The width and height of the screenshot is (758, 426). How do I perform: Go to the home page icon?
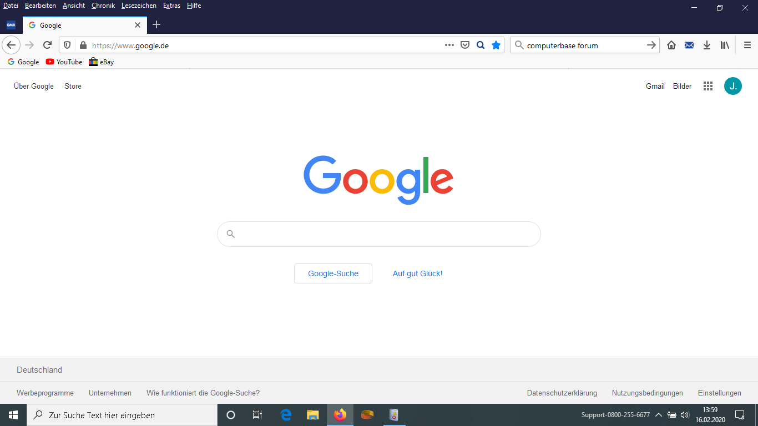671,45
